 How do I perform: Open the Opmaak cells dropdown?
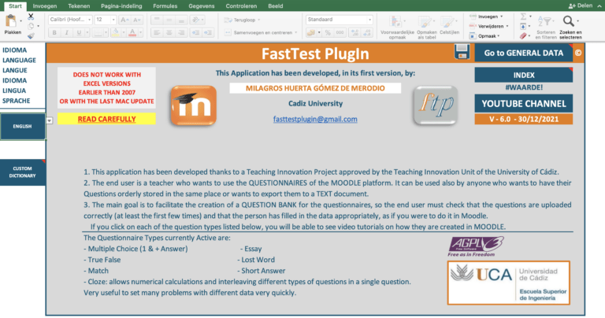(484, 36)
